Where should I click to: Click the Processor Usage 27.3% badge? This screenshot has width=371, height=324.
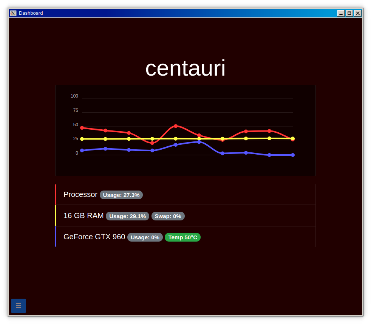[121, 195]
